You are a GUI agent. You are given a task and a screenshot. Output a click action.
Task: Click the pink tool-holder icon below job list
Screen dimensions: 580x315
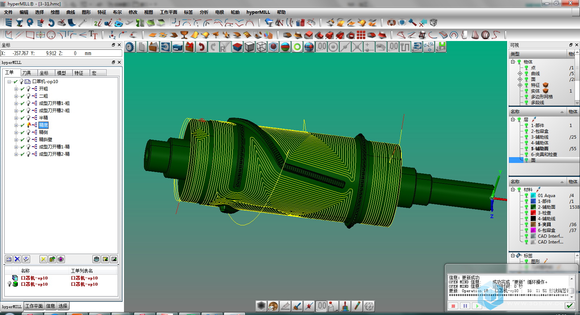[x=61, y=259]
